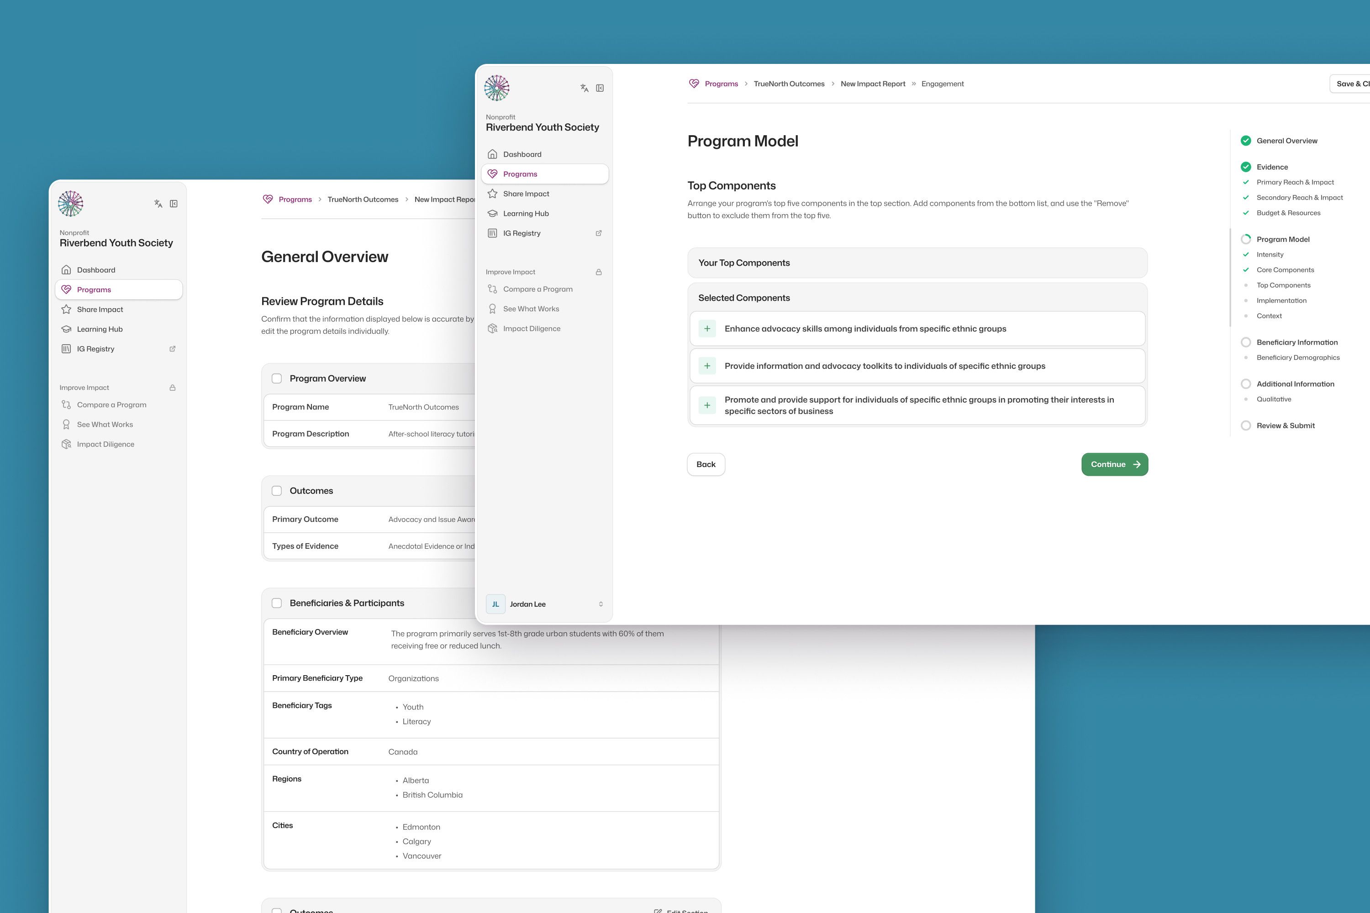Click the heart Programs icon in back window breadcrumb
1370x913 pixels.
(268, 199)
